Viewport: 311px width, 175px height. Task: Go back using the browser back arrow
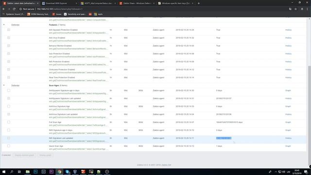click(4, 9)
